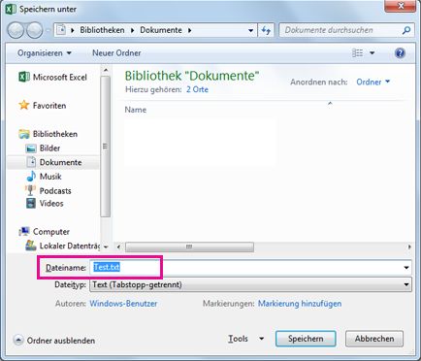
Task: Open the Dateityp combo box
Action: [250, 284]
